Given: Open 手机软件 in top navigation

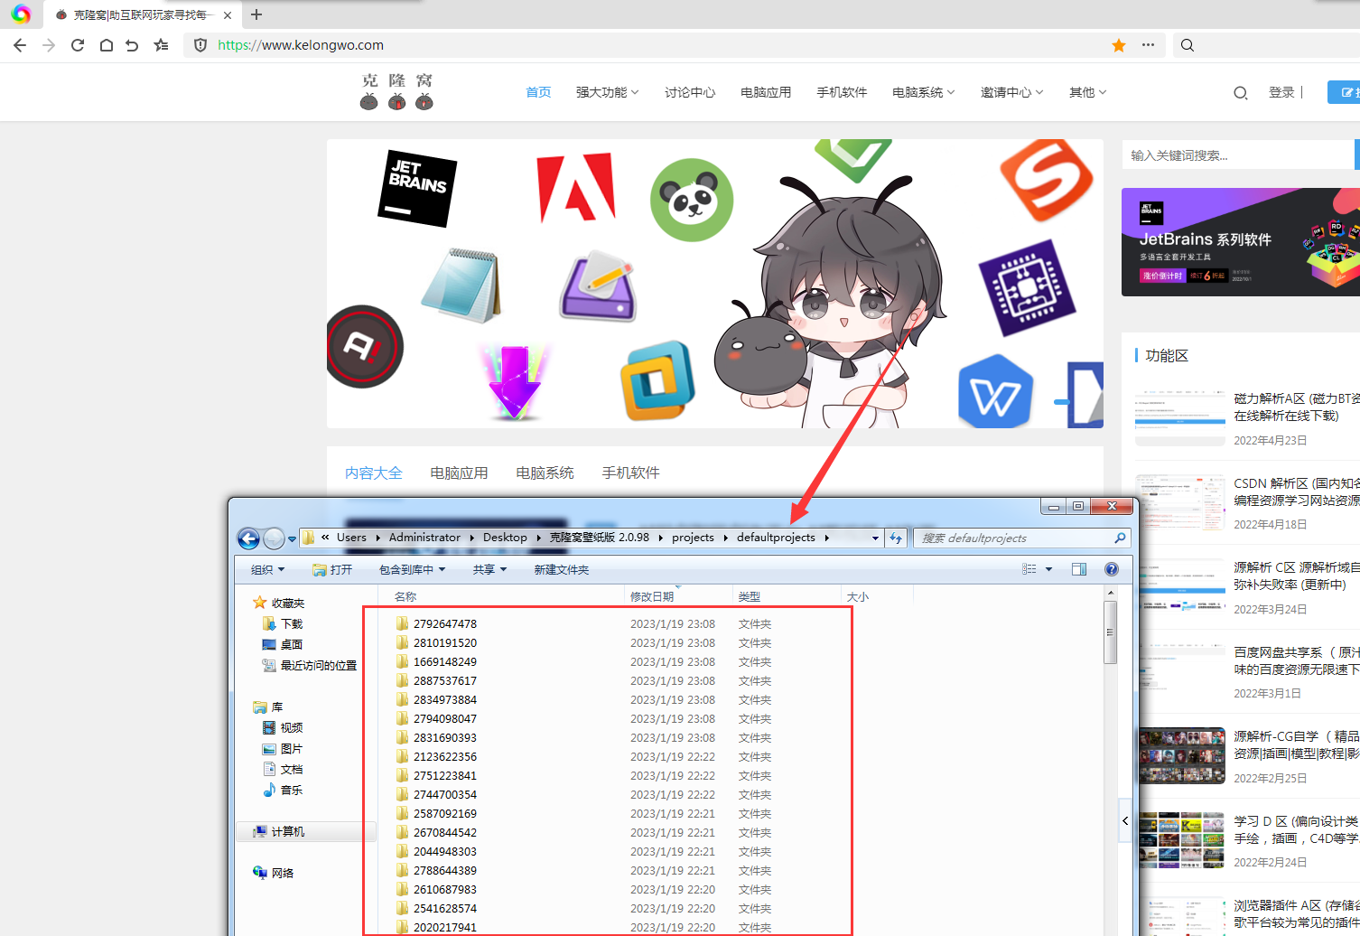Looking at the screenshot, I should pyautogui.click(x=842, y=92).
